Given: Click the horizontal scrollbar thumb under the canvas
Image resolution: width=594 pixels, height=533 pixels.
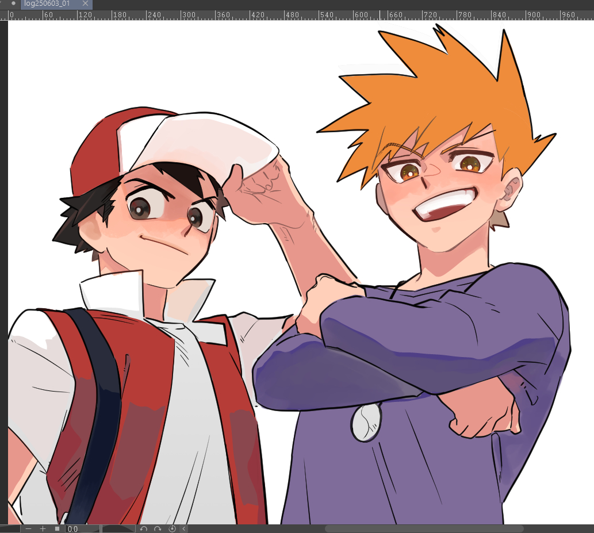Looking at the screenshot, I should pyautogui.click(x=424, y=528).
